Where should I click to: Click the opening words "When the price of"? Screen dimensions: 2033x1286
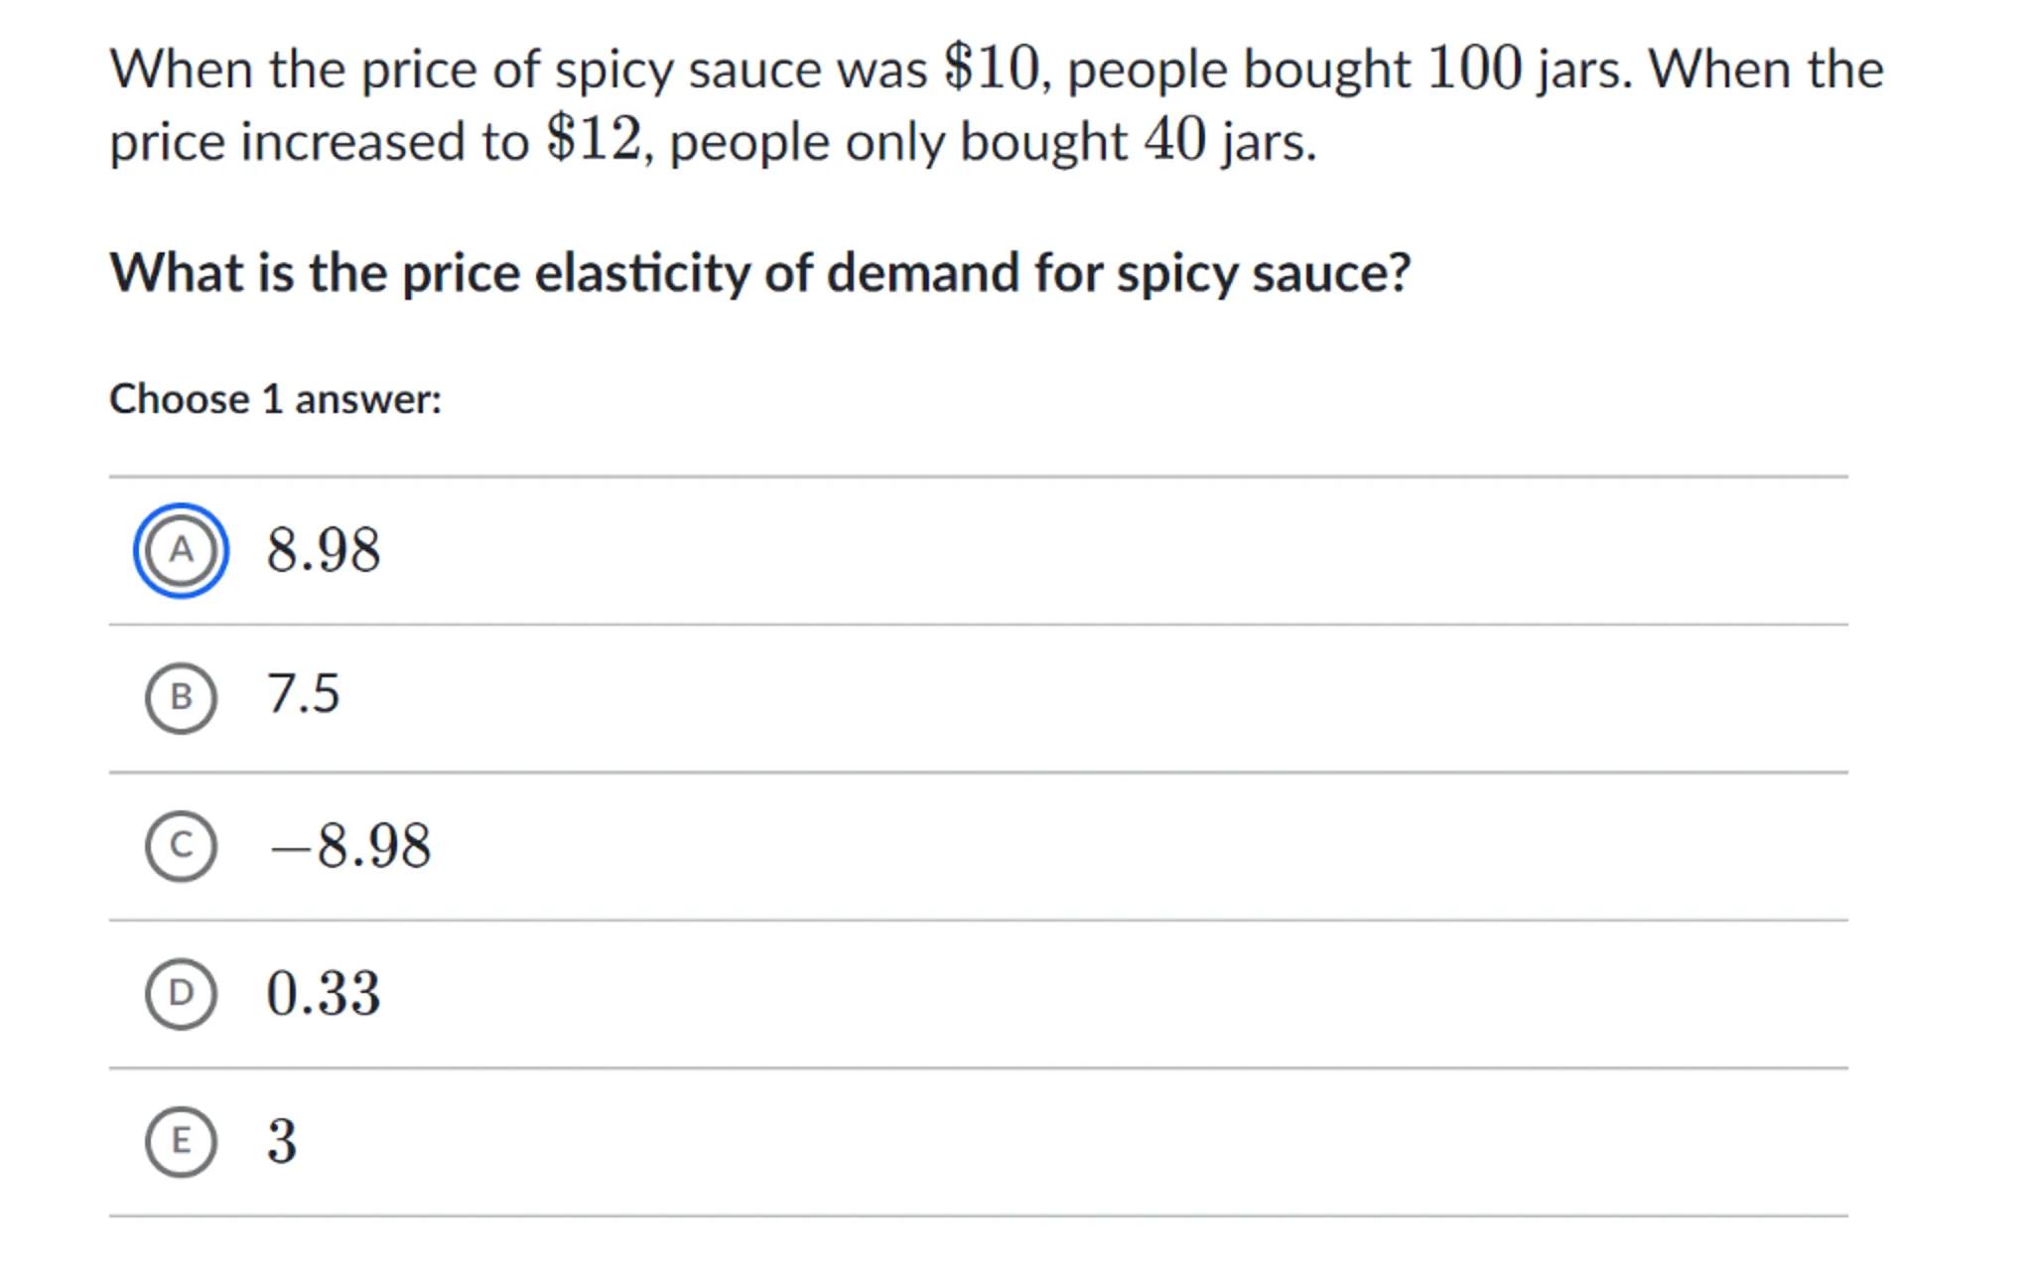pyautogui.click(x=324, y=71)
